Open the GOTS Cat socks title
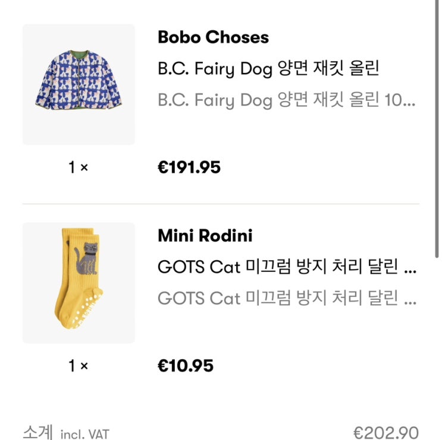The height and width of the screenshot is (440, 442). click(x=278, y=267)
